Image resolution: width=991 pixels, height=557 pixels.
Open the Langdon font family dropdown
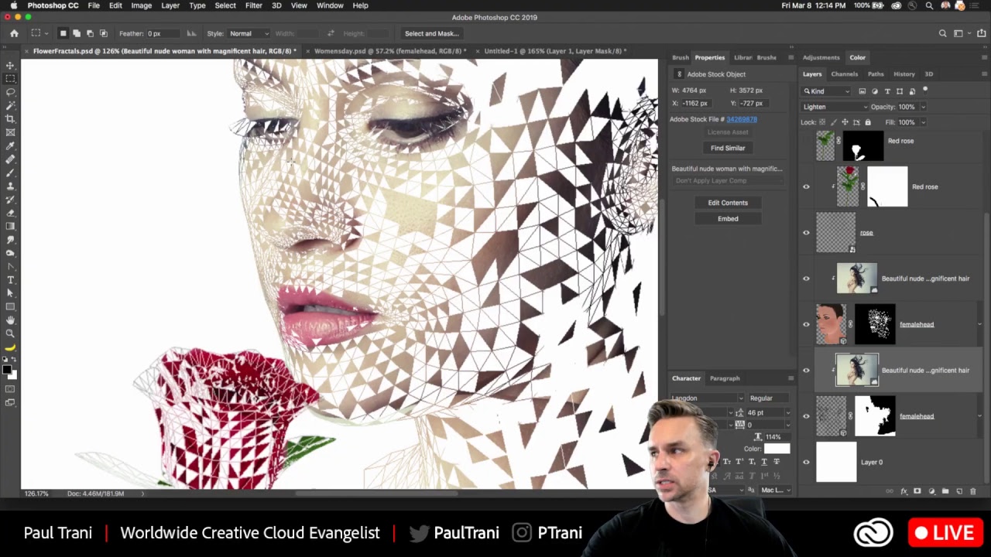[707, 398]
